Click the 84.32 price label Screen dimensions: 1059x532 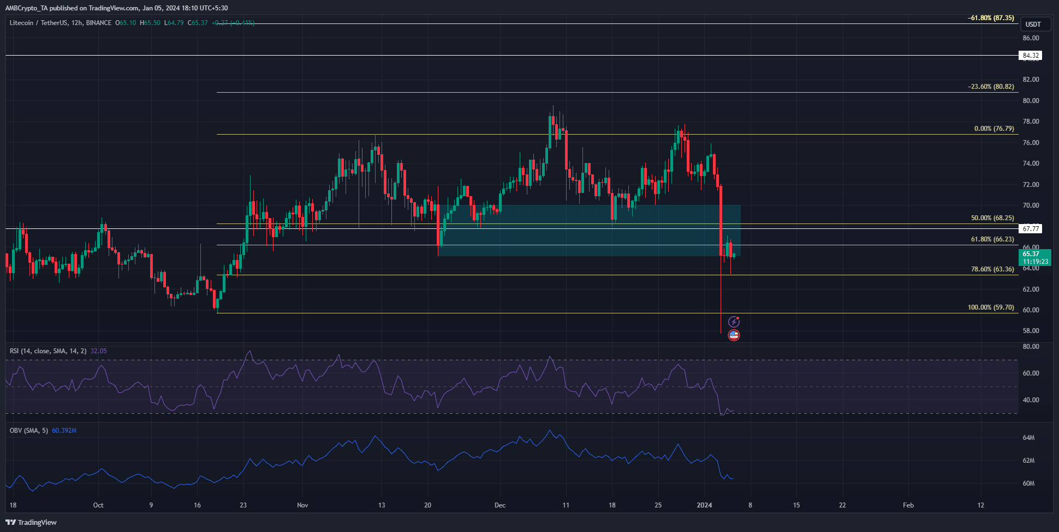(1031, 56)
